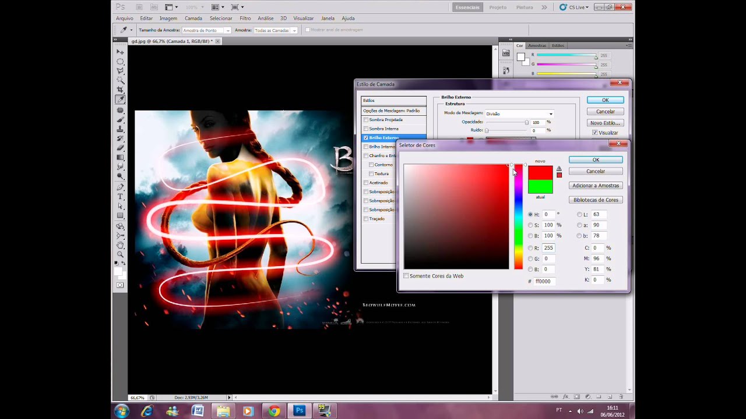
Task: Select the Crop tool
Action: tap(120, 90)
